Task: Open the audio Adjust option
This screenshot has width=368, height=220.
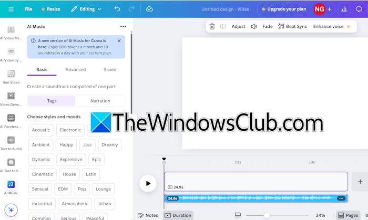Action: (238, 26)
